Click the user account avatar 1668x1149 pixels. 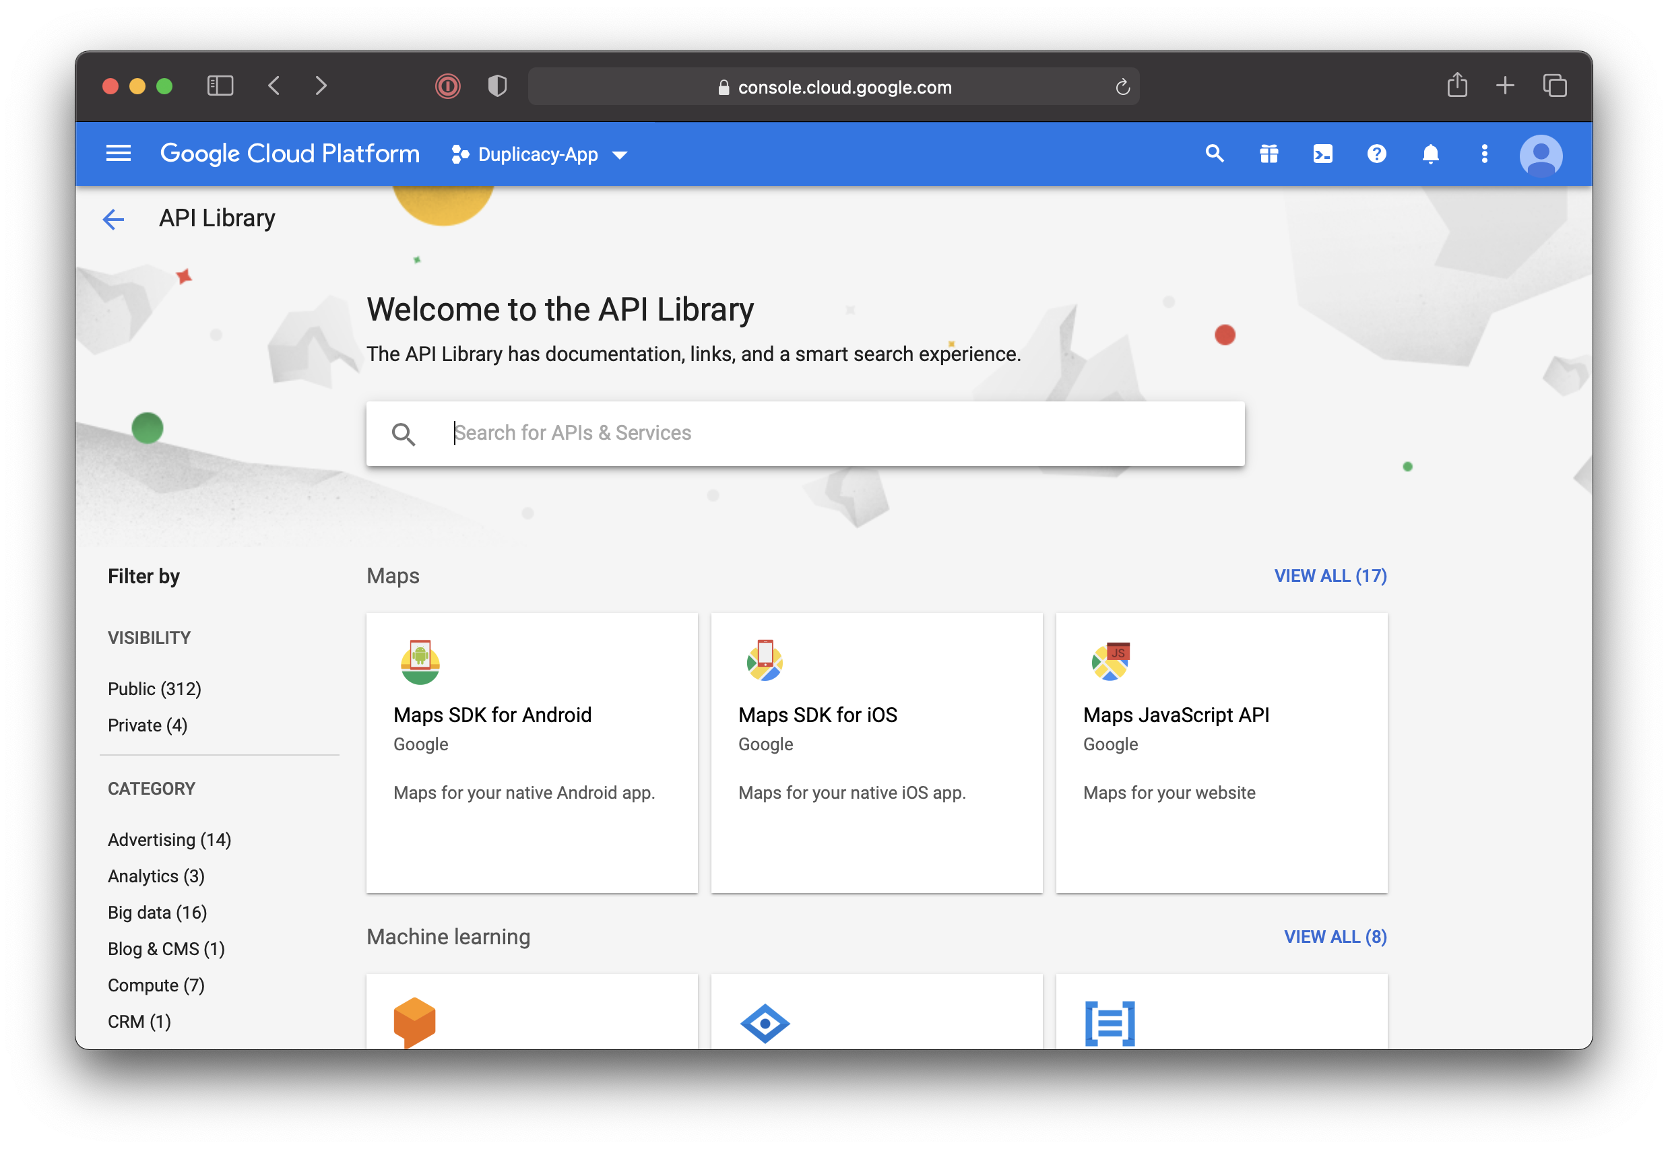[x=1541, y=155]
